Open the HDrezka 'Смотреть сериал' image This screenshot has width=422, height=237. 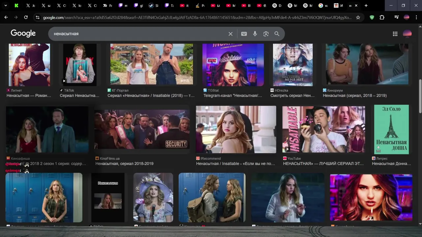pyautogui.click(x=293, y=65)
